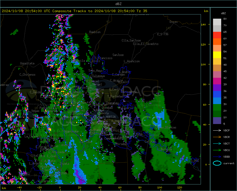Click the 'Manzano' map label
Screen dimensions: 237x191
pyautogui.click(x=24, y=174)
